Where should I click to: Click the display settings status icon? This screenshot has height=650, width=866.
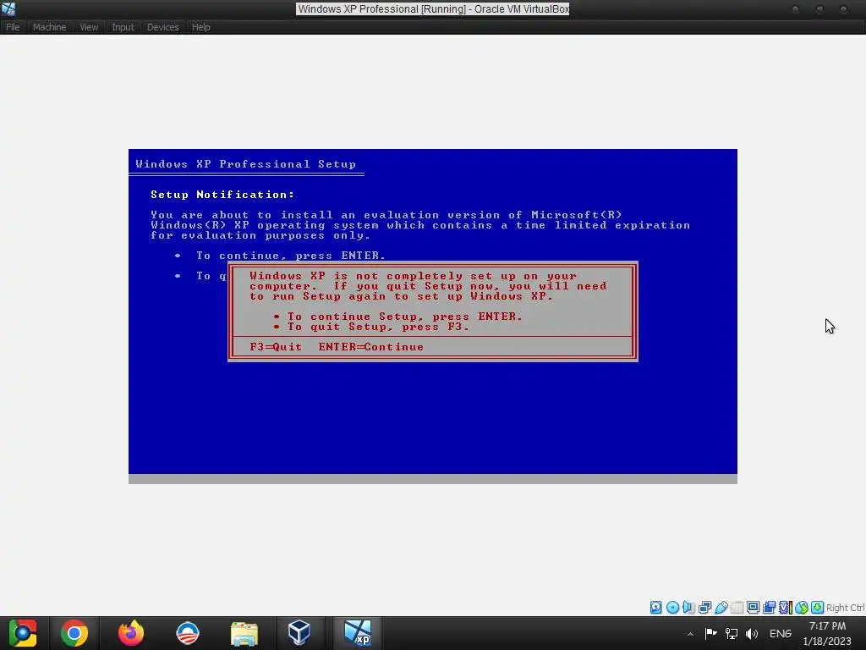[x=753, y=608]
